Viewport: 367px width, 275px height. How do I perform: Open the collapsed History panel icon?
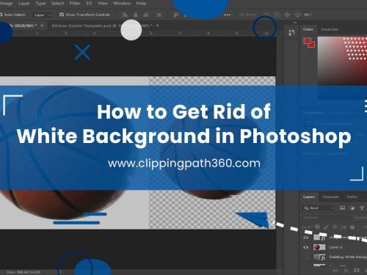point(291,32)
